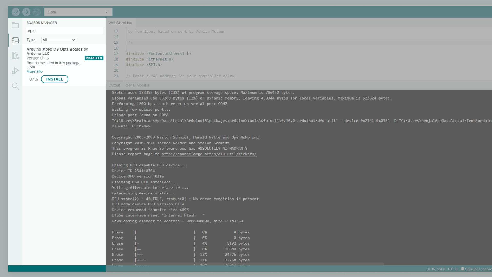Open Library Manager books icon
The image size is (492, 277).
(15, 55)
